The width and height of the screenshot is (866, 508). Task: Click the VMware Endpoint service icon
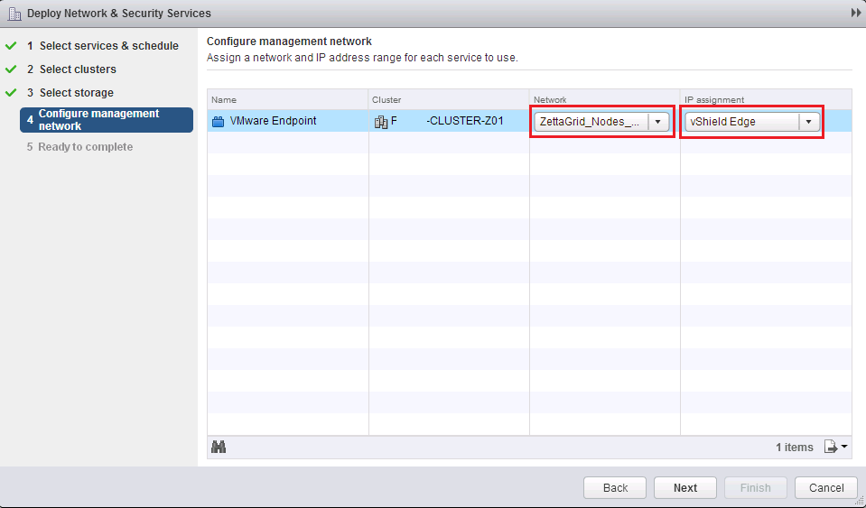pyautogui.click(x=219, y=121)
